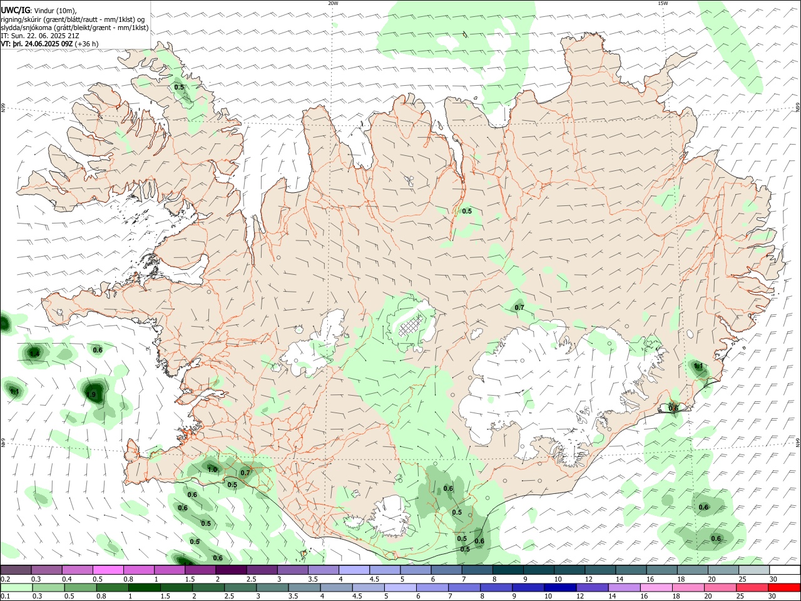Click the bright magenta snow swatch 0.5–0.8

pos(108,570)
